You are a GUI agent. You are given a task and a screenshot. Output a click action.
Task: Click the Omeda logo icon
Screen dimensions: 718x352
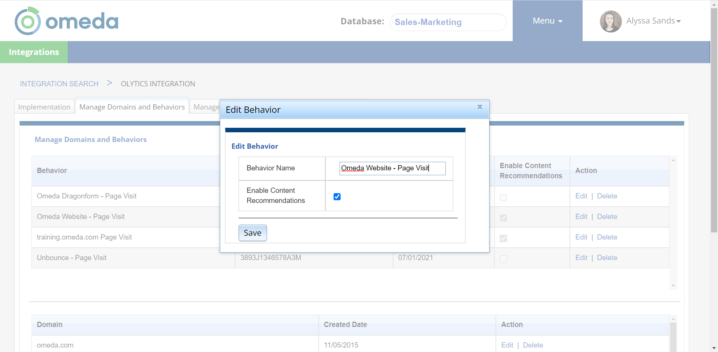point(27,21)
